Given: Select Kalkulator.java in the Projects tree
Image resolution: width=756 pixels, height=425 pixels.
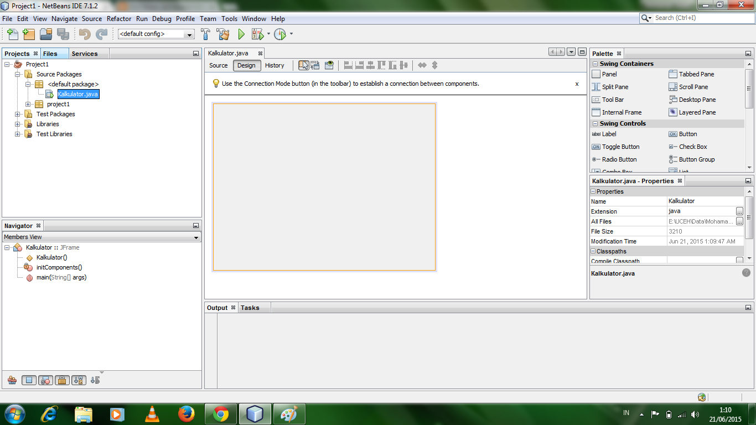Looking at the screenshot, I should tap(78, 94).
